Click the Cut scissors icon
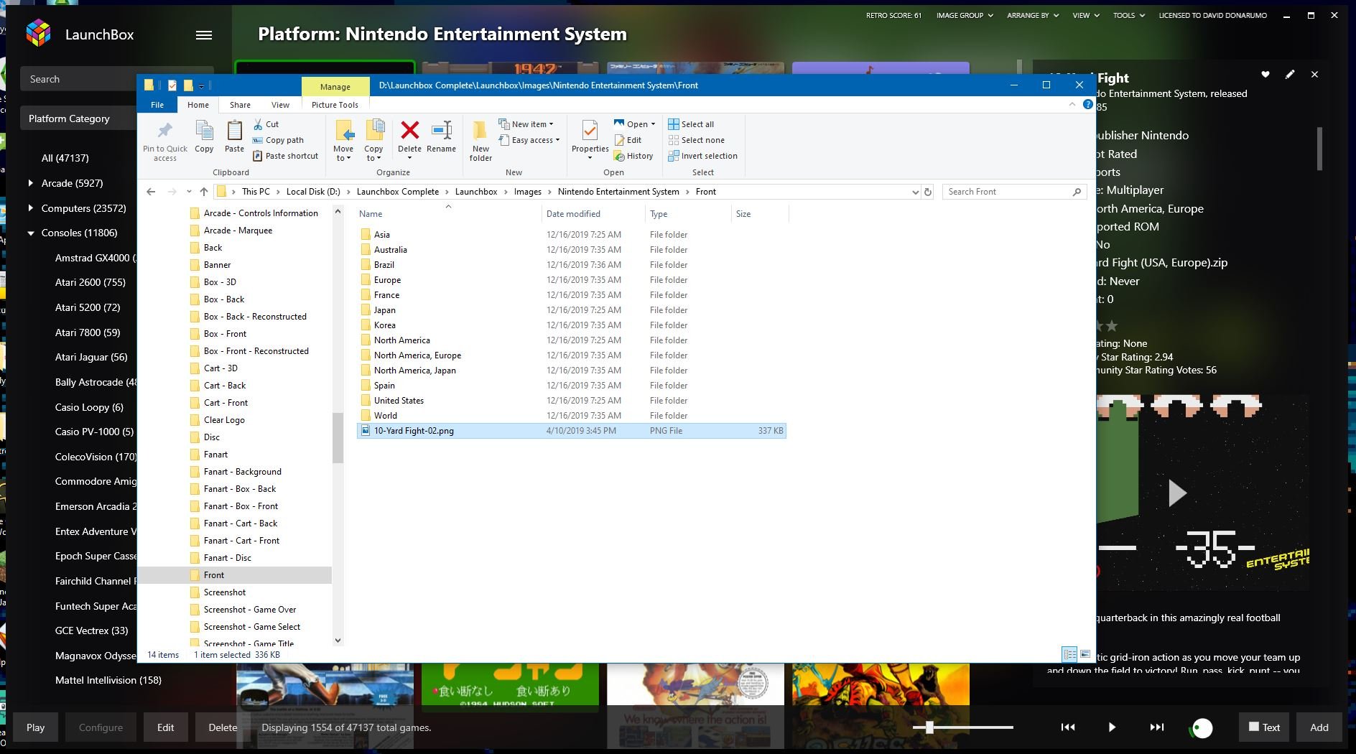 click(x=259, y=124)
